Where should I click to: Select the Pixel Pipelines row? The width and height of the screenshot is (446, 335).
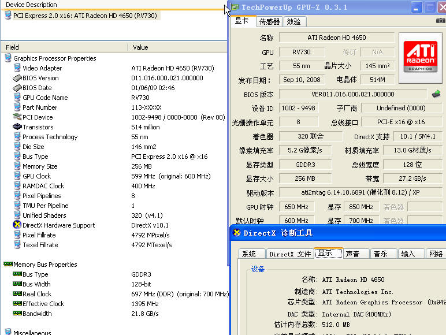point(114,196)
